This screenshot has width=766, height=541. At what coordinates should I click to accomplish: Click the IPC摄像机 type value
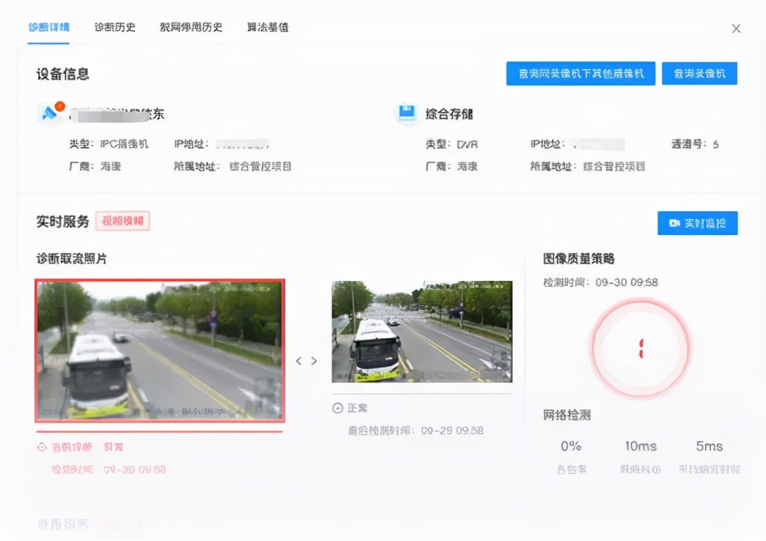(124, 144)
